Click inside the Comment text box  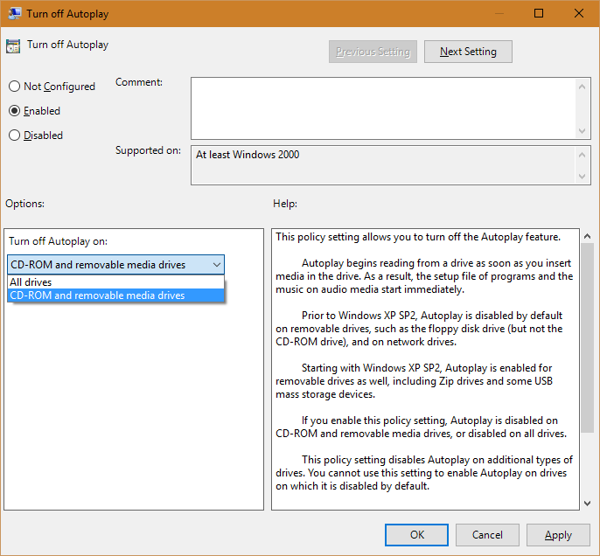coord(383,108)
